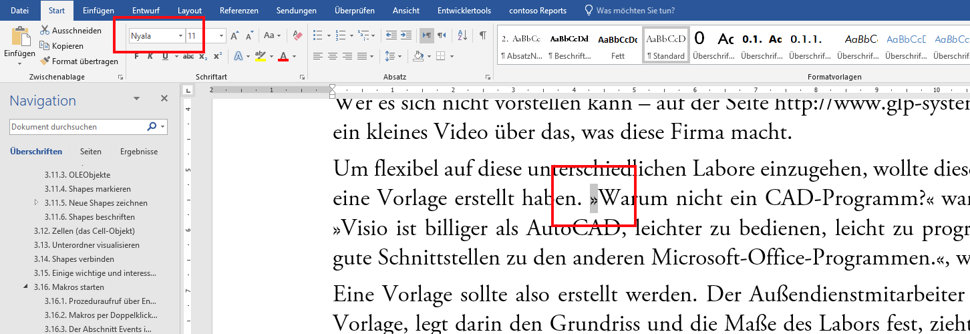The height and width of the screenshot is (334, 970).
Task: Toggle left-to-right text direction
Action: [426, 35]
